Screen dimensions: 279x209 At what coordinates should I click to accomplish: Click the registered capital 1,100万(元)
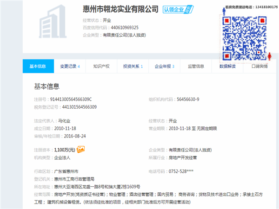tap(65, 150)
